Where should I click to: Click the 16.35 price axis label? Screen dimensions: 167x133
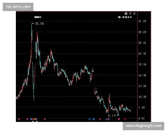(142, 75)
